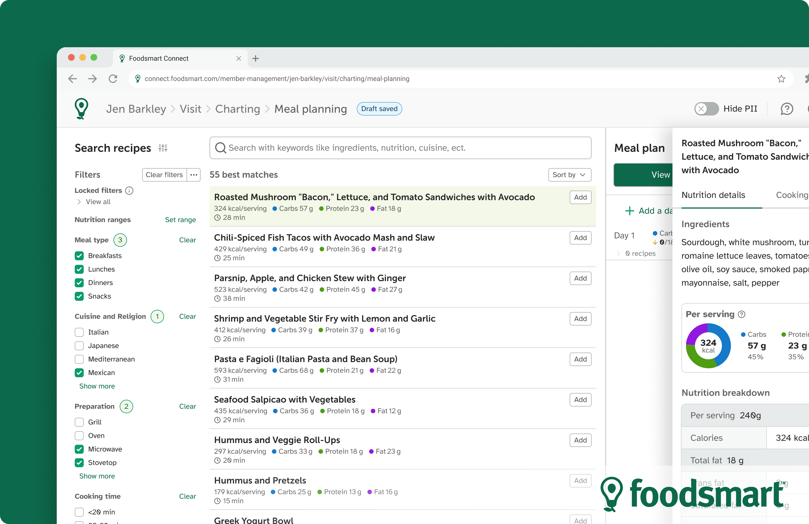The width and height of the screenshot is (809, 524).
Task: Add Shrimp and Vegetable Stir Fry
Action: (580, 319)
